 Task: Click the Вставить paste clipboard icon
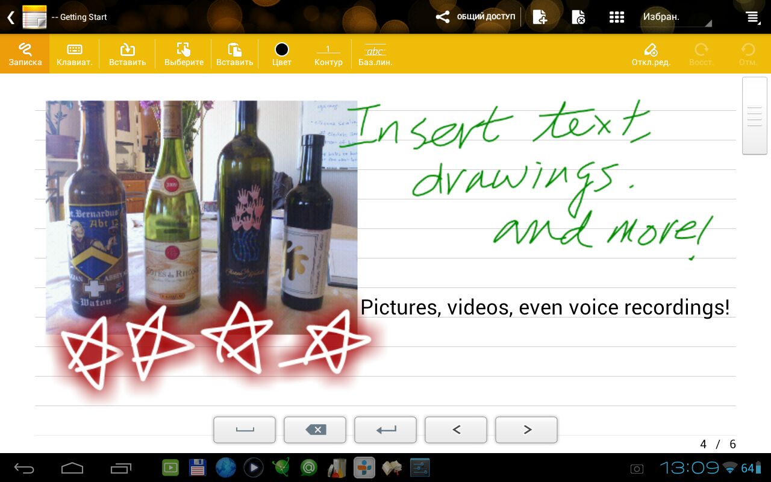point(234,54)
